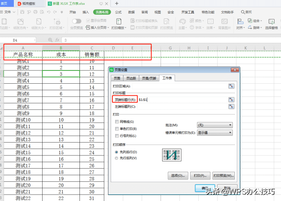Image resolution: width=281 pixels, height=201 pixels.
Task: Click the 销售额 header cell
Action: [x=92, y=54]
